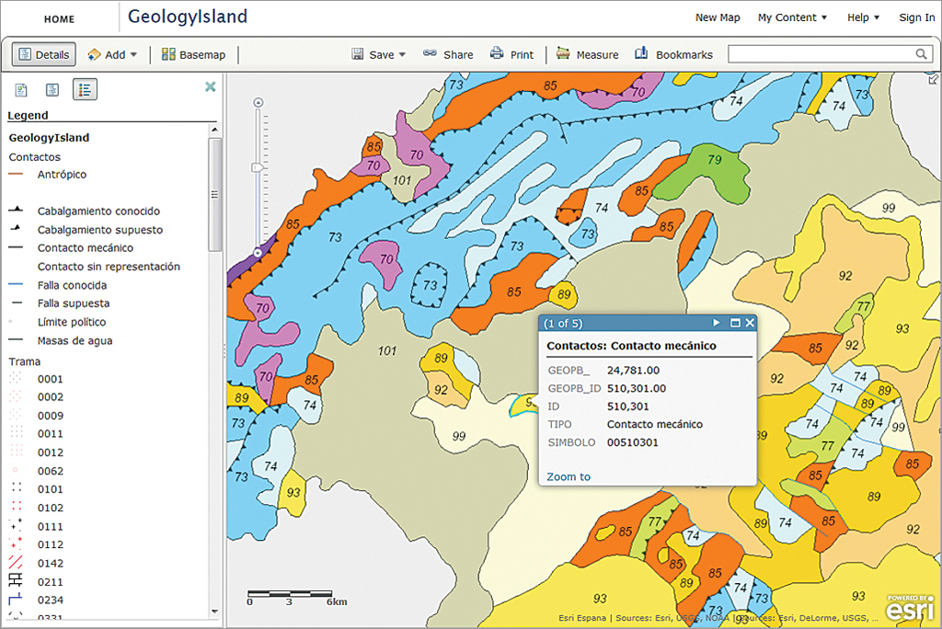Show next feature in popup

(x=716, y=323)
